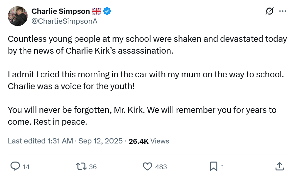295x178 pixels.
Task: Click the Charlie Simpson display name
Action: click(x=61, y=11)
